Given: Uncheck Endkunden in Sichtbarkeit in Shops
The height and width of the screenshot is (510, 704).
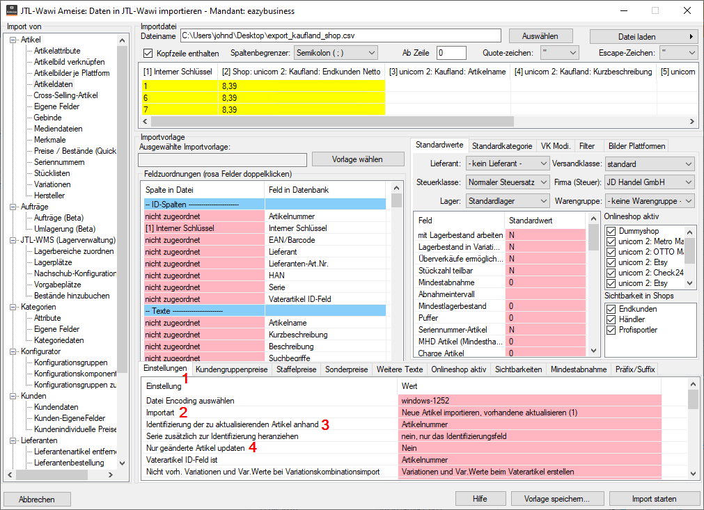Looking at the screenshot, I should tap(611, 309).
